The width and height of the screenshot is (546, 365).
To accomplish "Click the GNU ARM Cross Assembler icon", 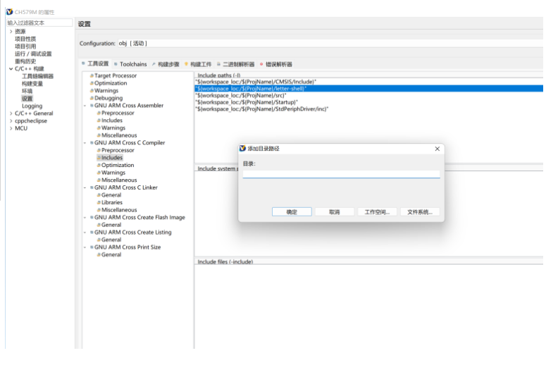I will coord(92,106).
